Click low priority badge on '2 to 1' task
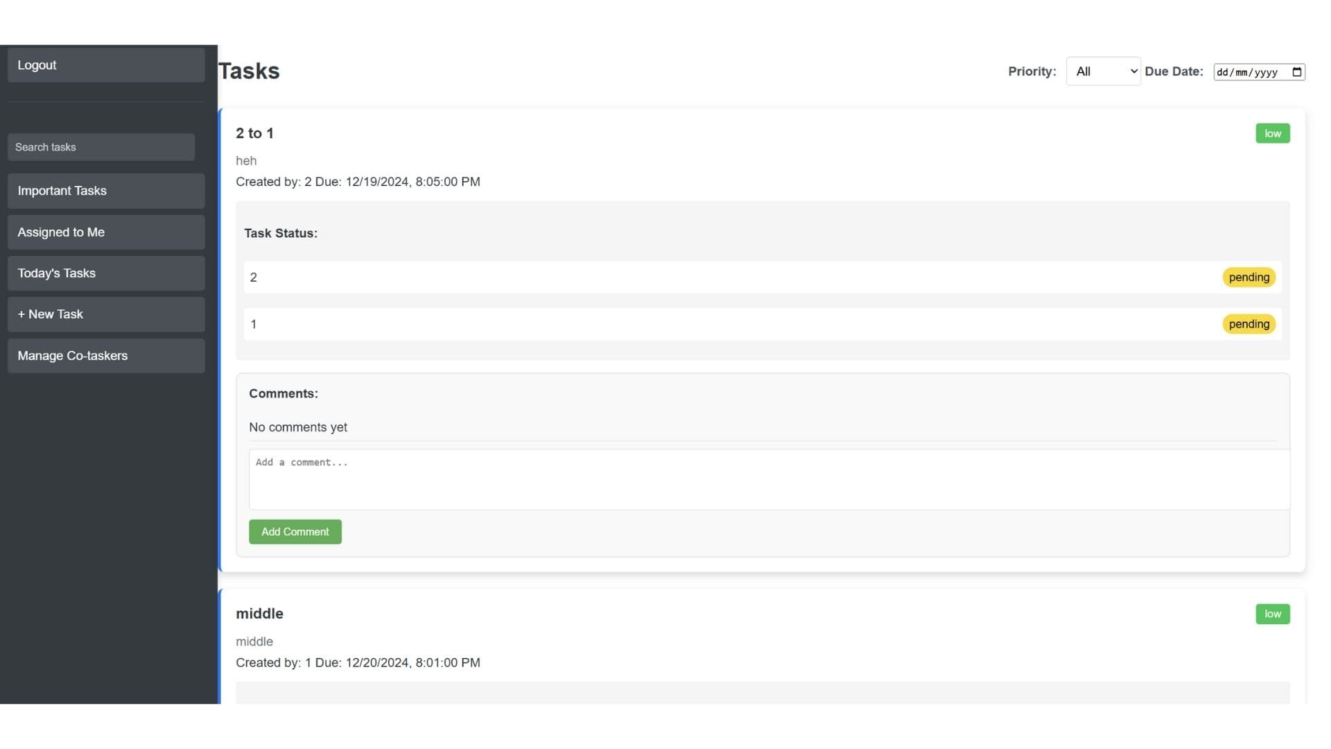The height and width of the screenshot is (749, 1331). pos(1273,133)
